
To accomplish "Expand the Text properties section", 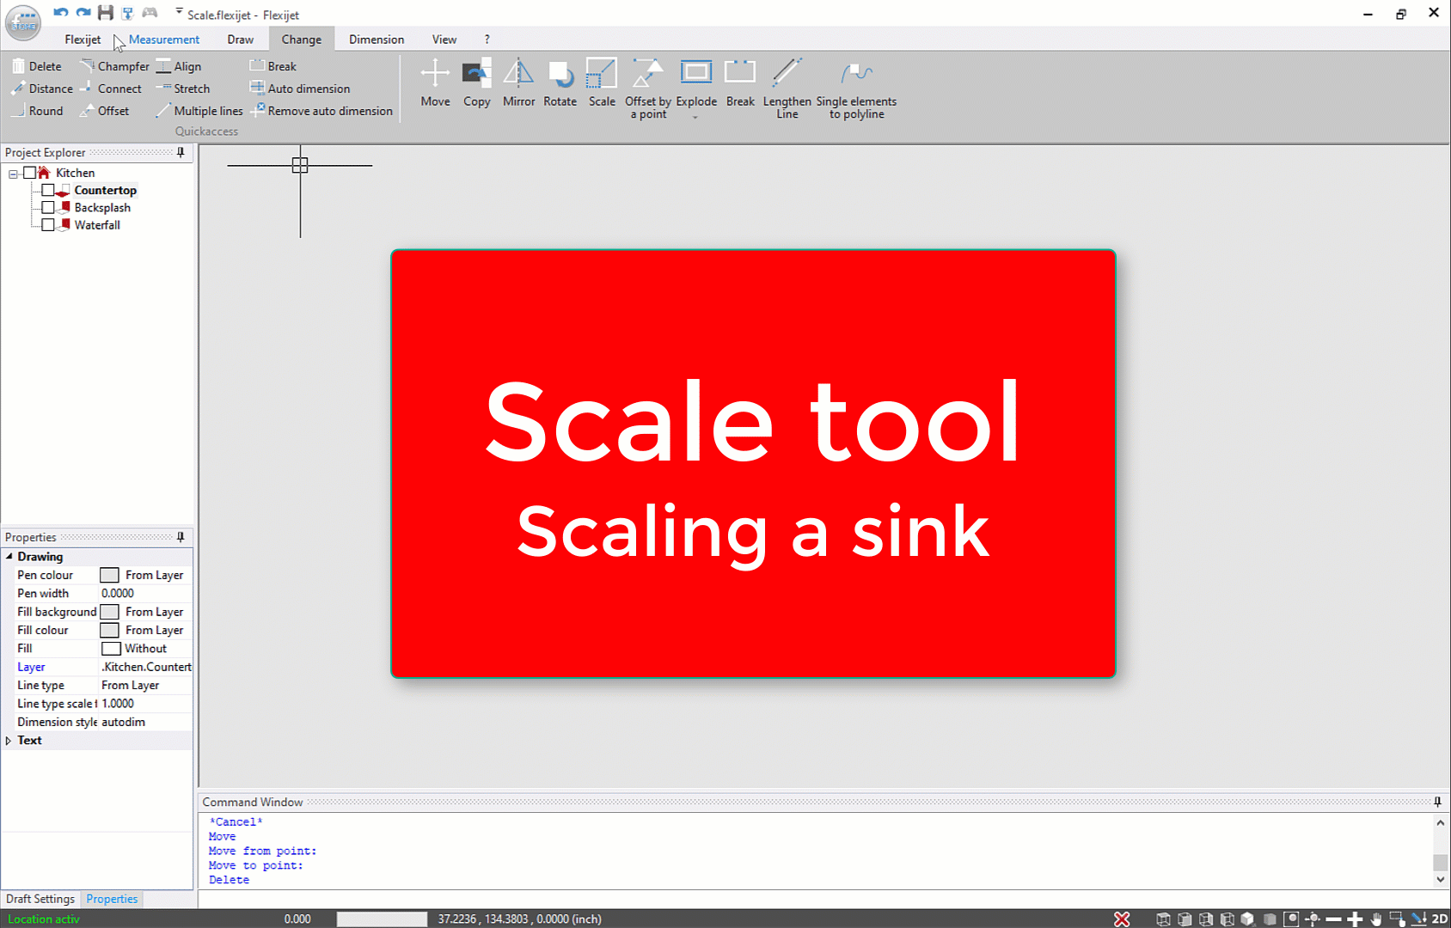I will pyautogui.click(x=9, y=740).
